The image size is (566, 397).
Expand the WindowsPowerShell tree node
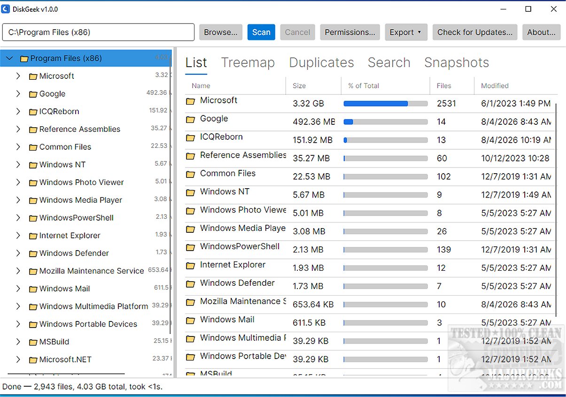[18, 218]
